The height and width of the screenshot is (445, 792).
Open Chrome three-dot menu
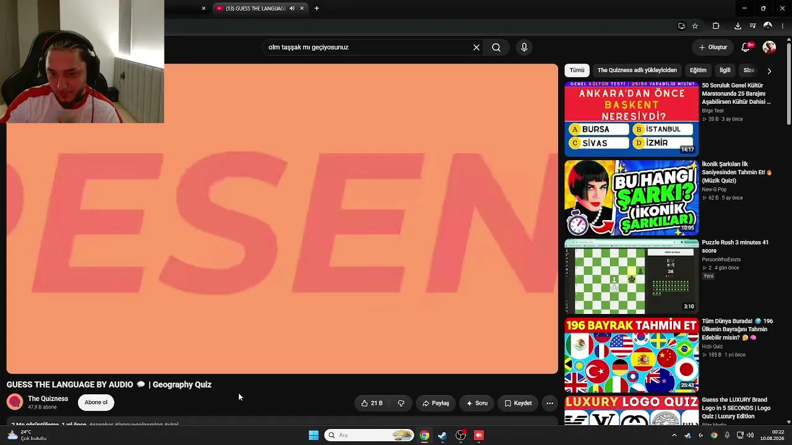coord(783,26)
